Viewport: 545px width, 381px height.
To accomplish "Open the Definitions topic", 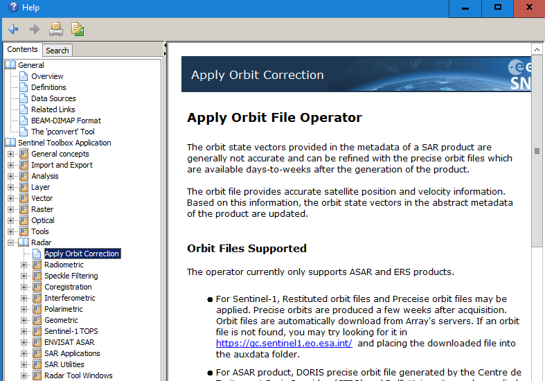I will coord(48,87).
